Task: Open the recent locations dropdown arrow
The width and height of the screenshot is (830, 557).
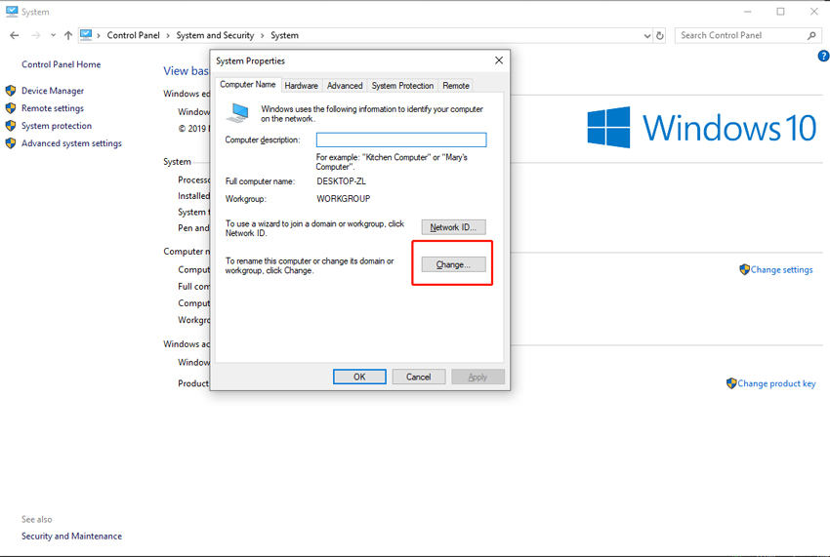Action: pos(53,35)
